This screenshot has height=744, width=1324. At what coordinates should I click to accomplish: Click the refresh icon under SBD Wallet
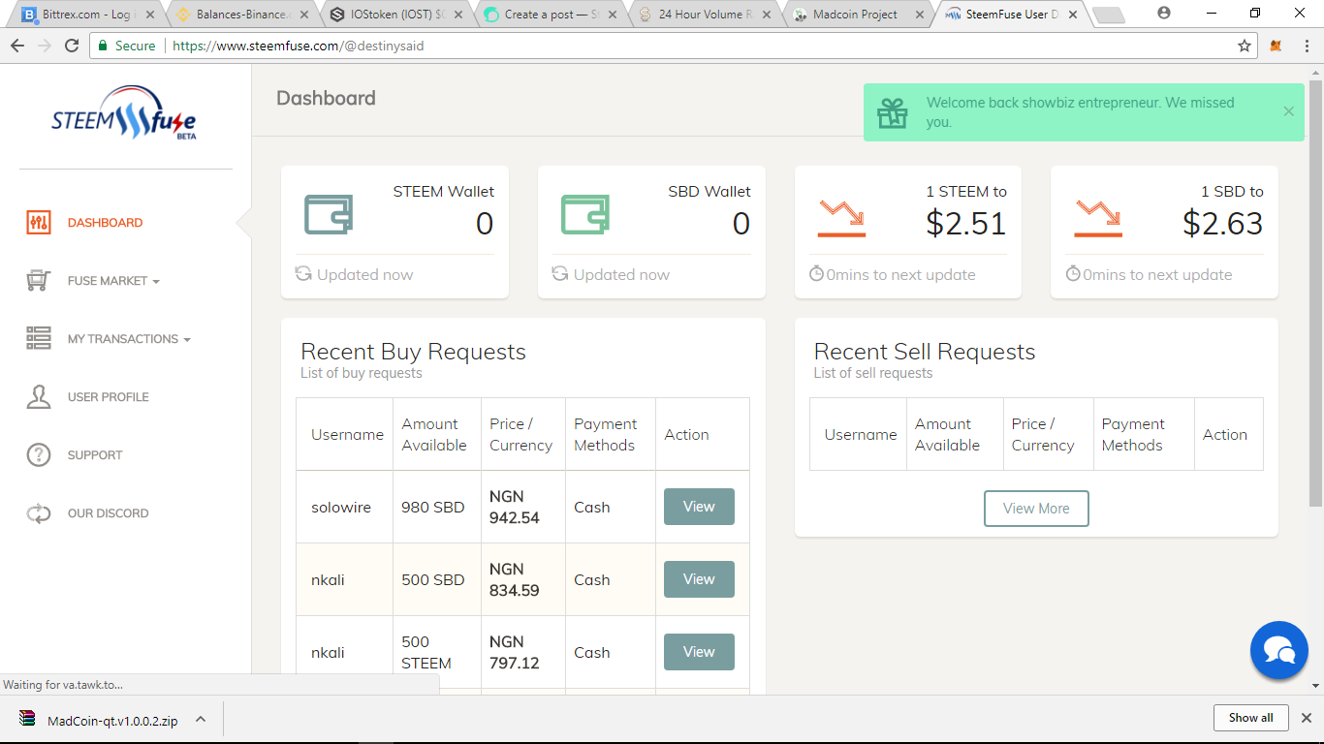click(x=560, y=274)
